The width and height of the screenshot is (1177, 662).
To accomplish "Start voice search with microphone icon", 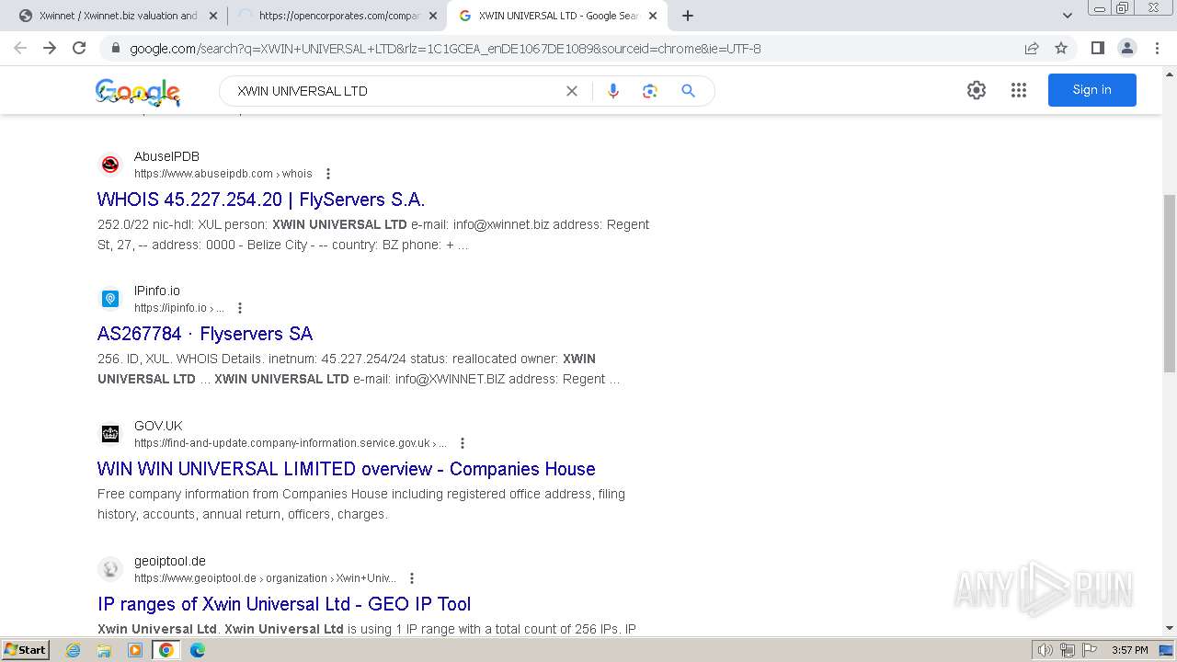I will click(x=613, y=91).
